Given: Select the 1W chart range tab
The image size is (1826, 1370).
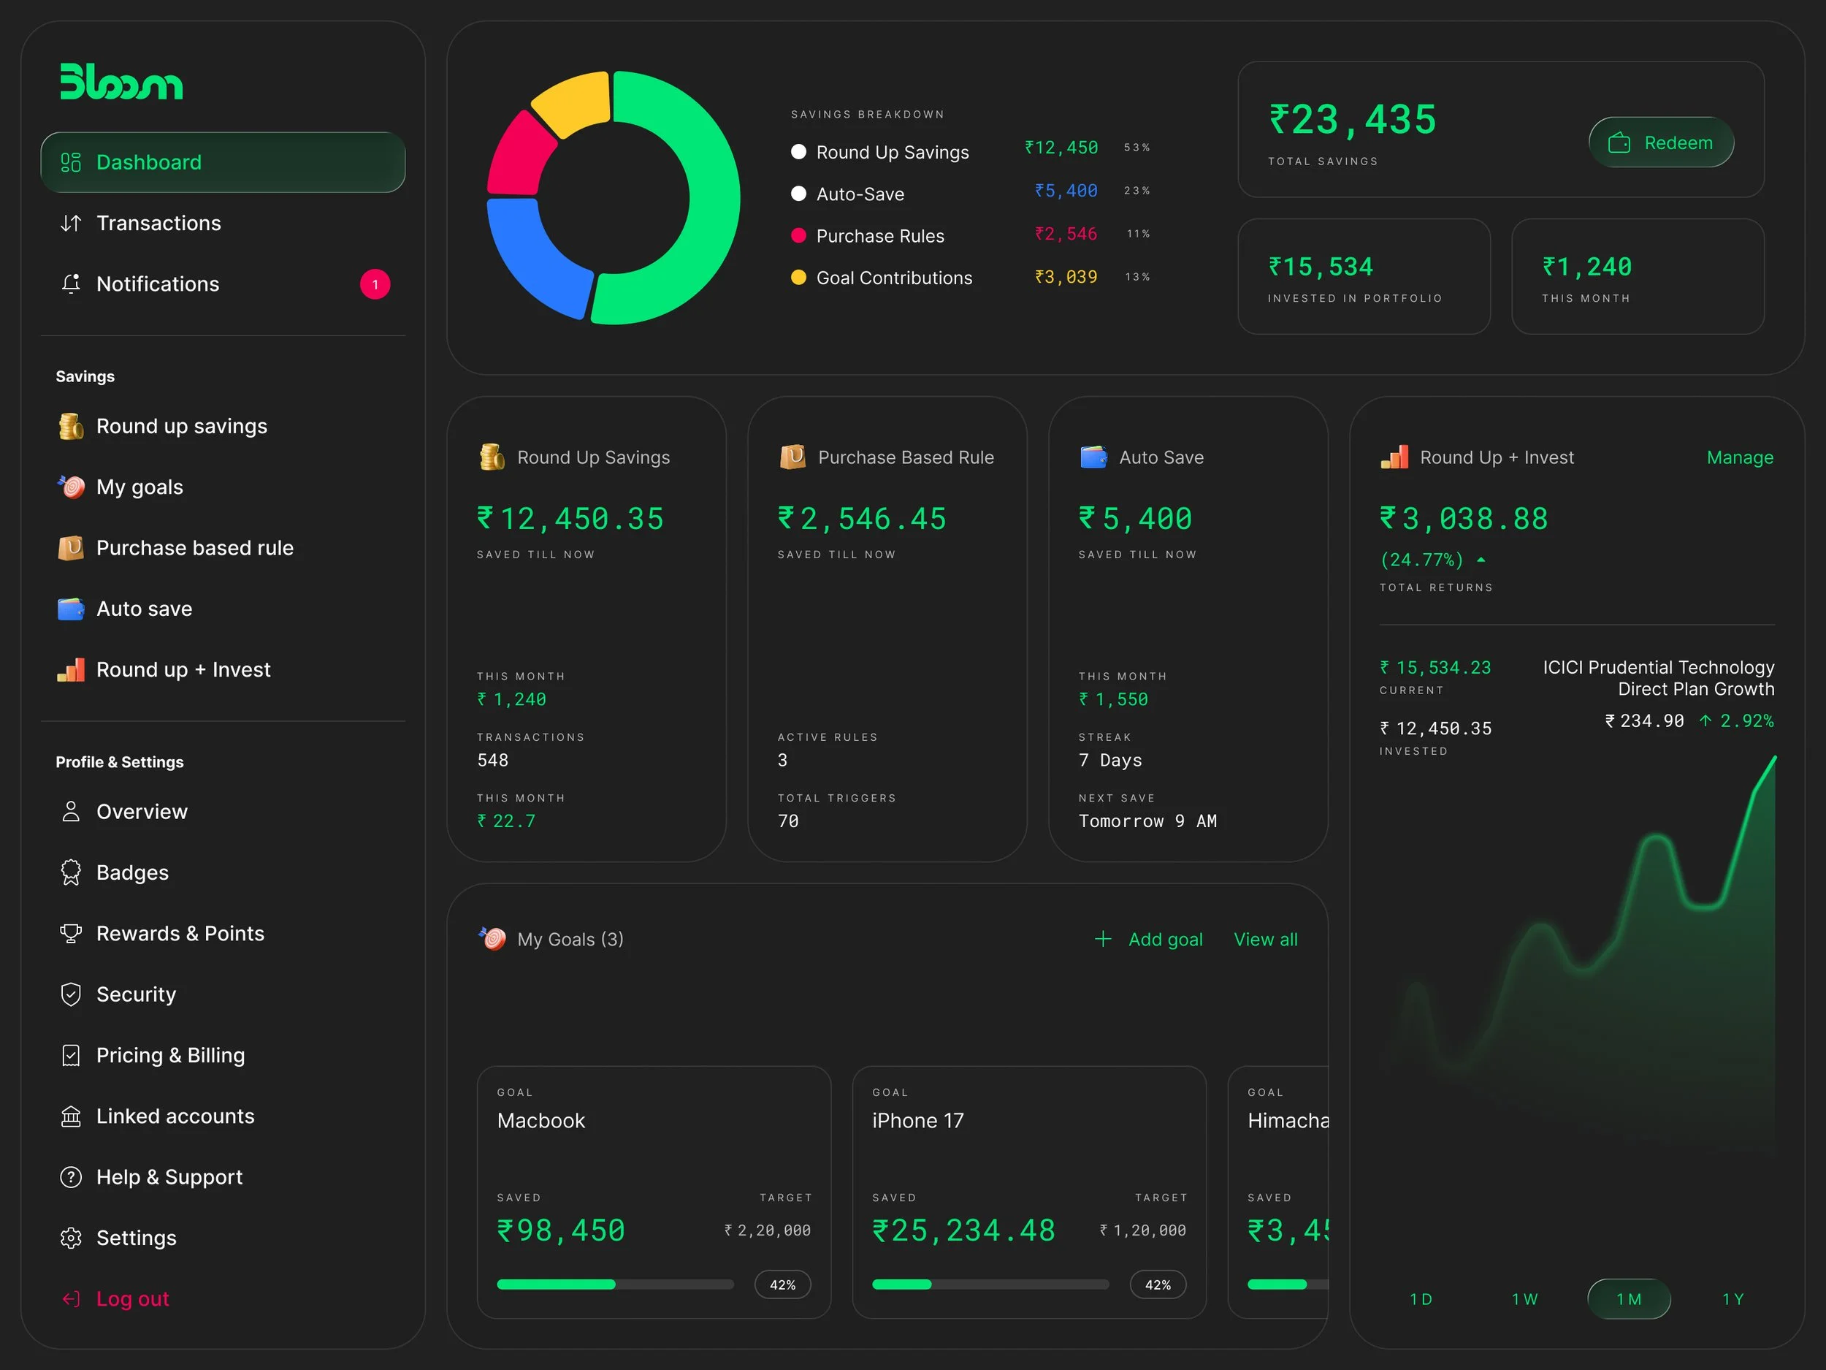Looking at the screenshot, I should click(x=1524, y=1299).
